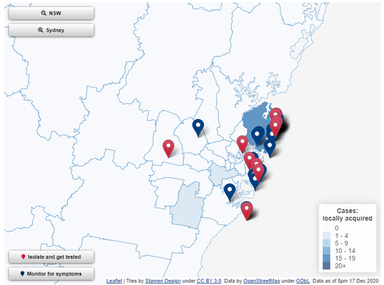This screenshot has width=384, height=285.
Task: Select the southernmost red marker on the coast
Action: coord(246,211)
